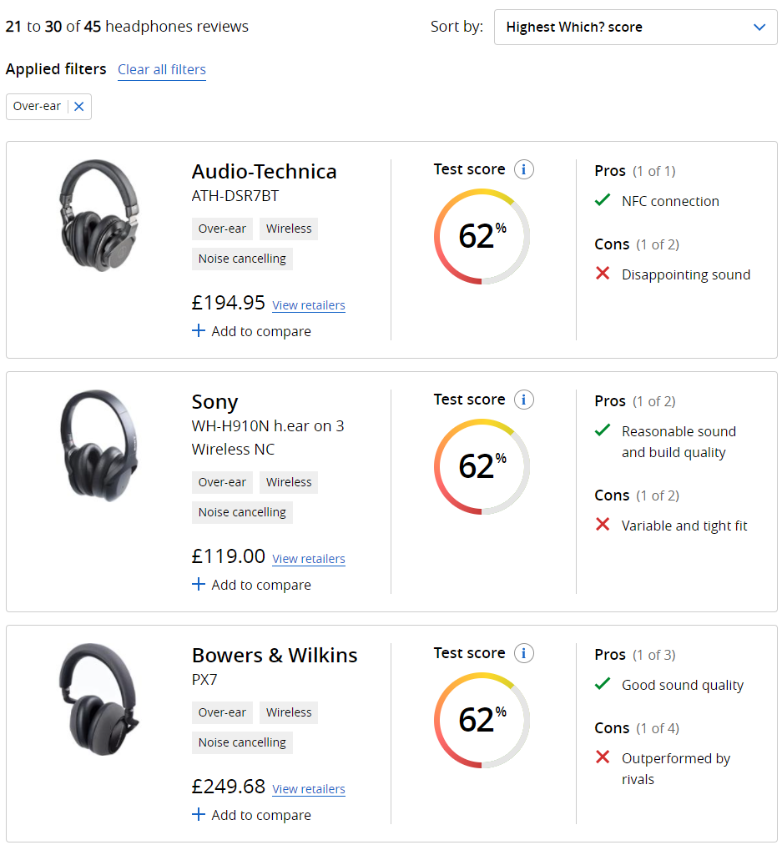782x845 pixels.
Task: Click the Sort by dropdown chevron arrow
Action: 759,28
